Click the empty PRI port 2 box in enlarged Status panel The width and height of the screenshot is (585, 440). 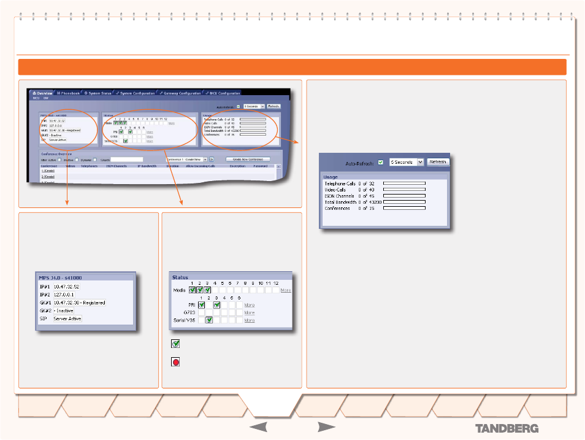(x=209, y=305)
